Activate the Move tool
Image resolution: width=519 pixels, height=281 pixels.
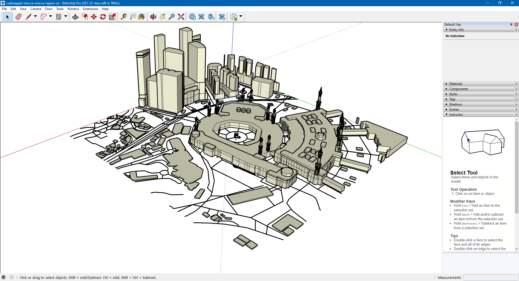[94, 17]
